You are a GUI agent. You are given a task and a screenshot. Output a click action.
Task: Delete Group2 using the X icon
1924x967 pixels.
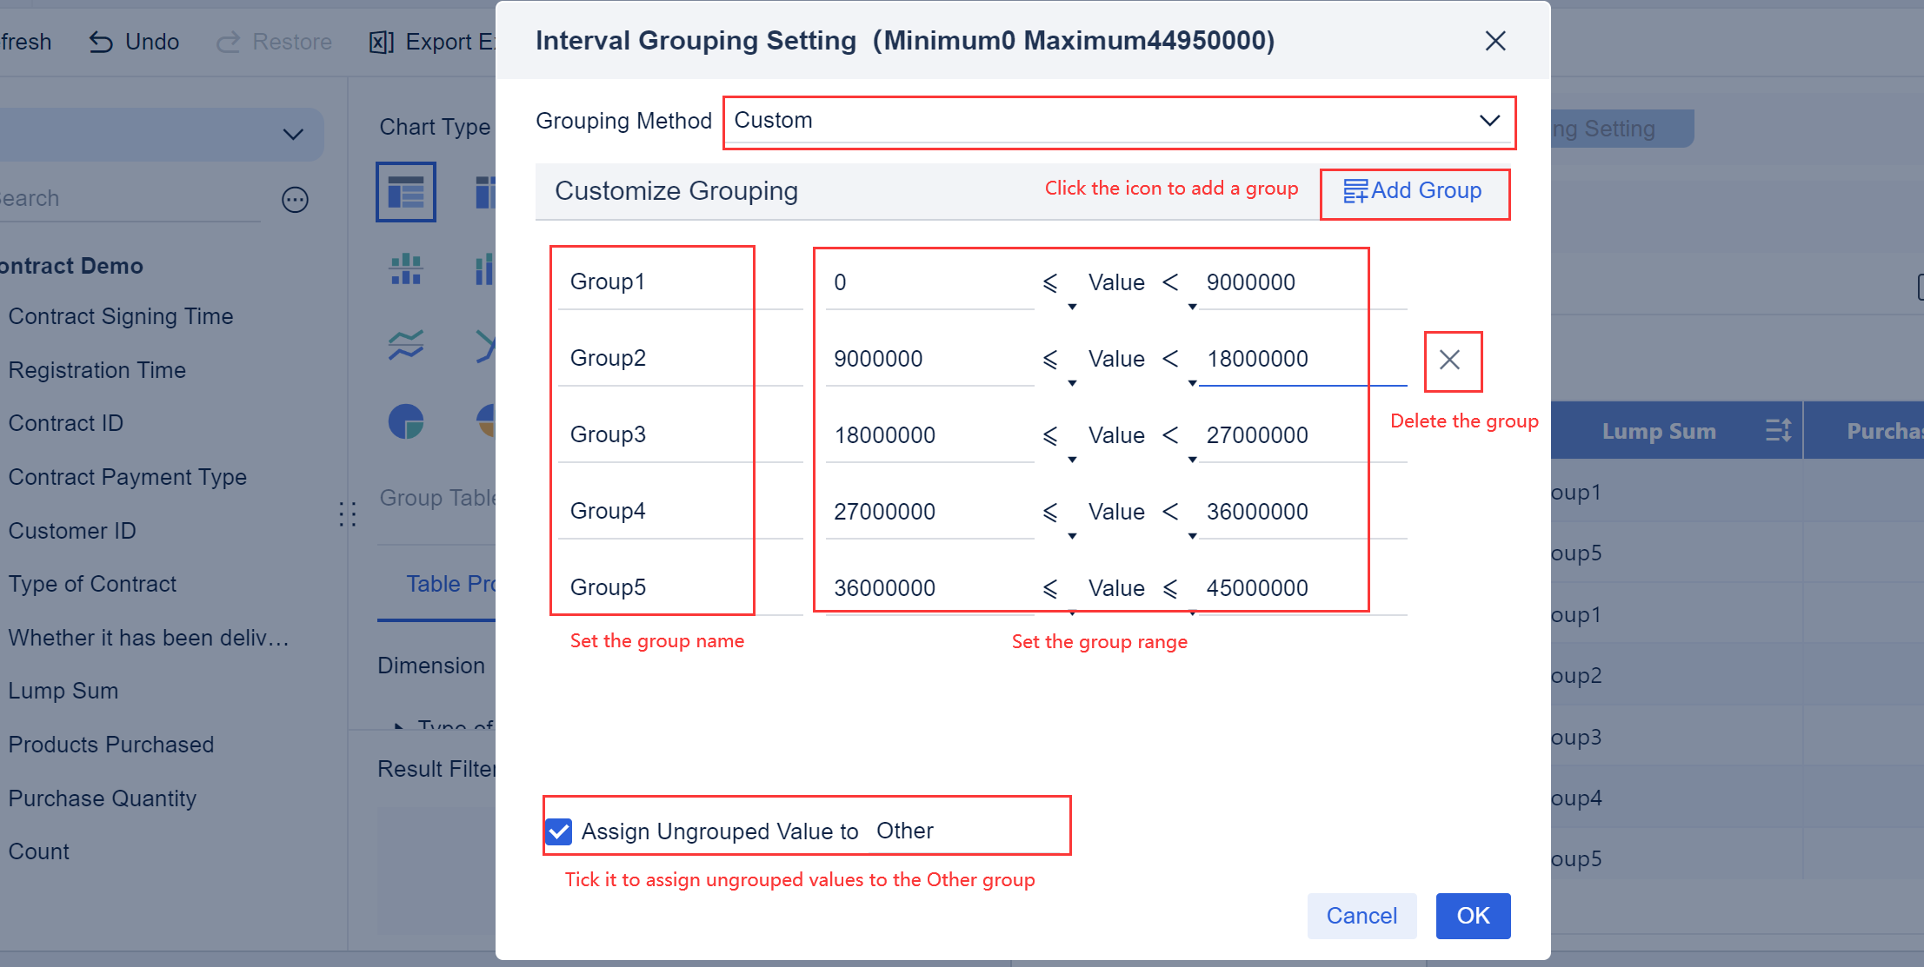coord(1452,361)
